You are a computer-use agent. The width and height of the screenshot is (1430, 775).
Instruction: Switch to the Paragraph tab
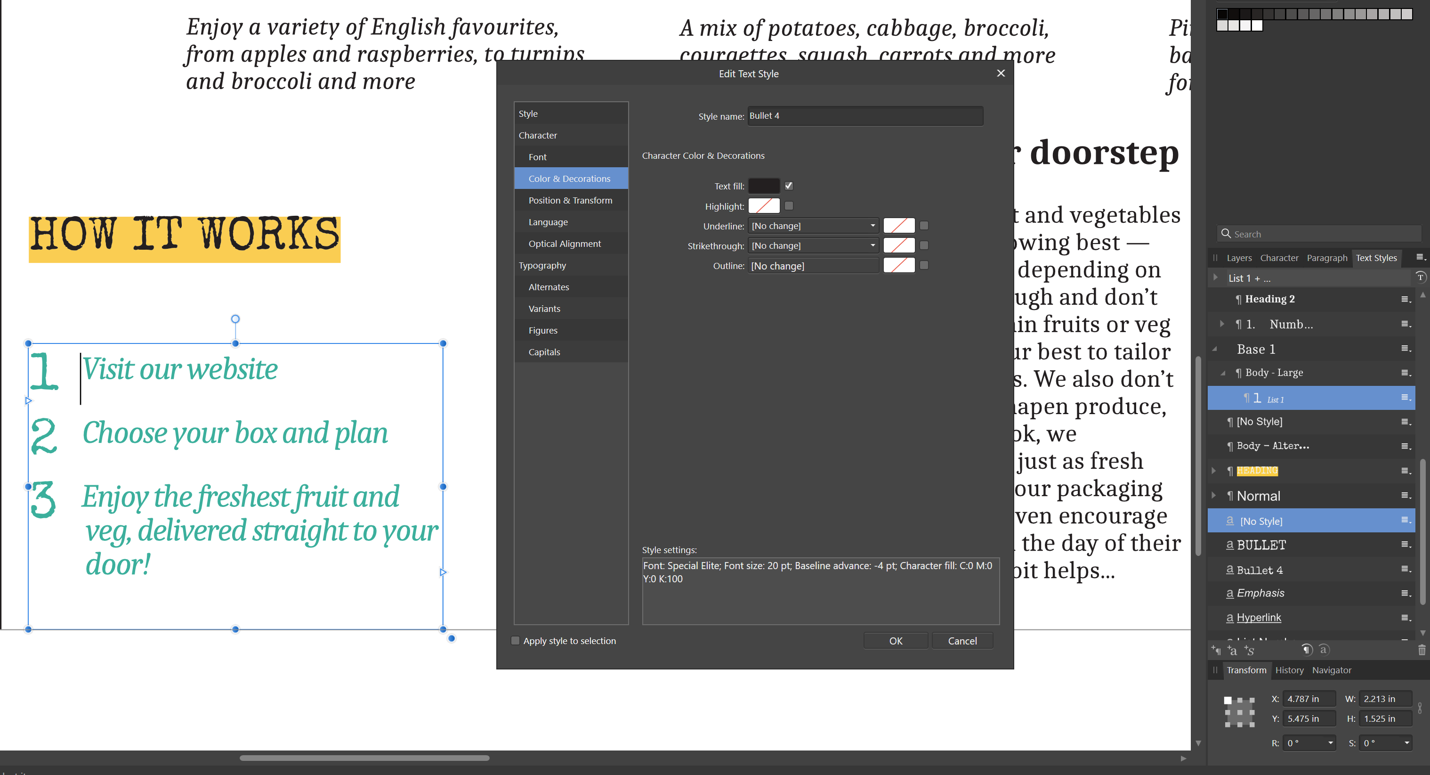(x=1327, y=258)
